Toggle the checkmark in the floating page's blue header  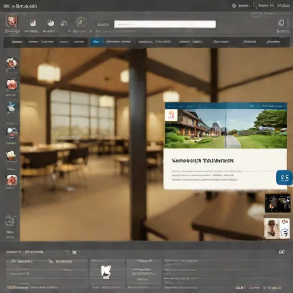[259, 106]
